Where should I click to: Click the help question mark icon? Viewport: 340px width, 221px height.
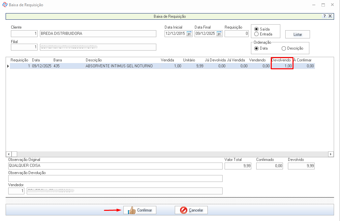click(x=325, y=16)
